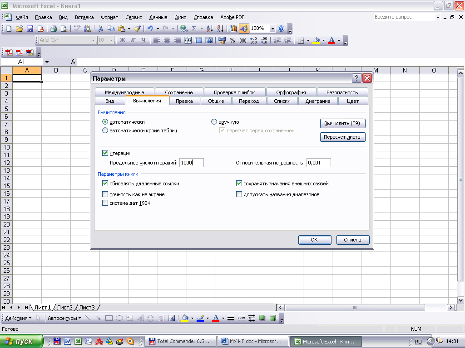Open the Zoom 100% dropdown
465x348 pixels.
[x=272, y=29]
